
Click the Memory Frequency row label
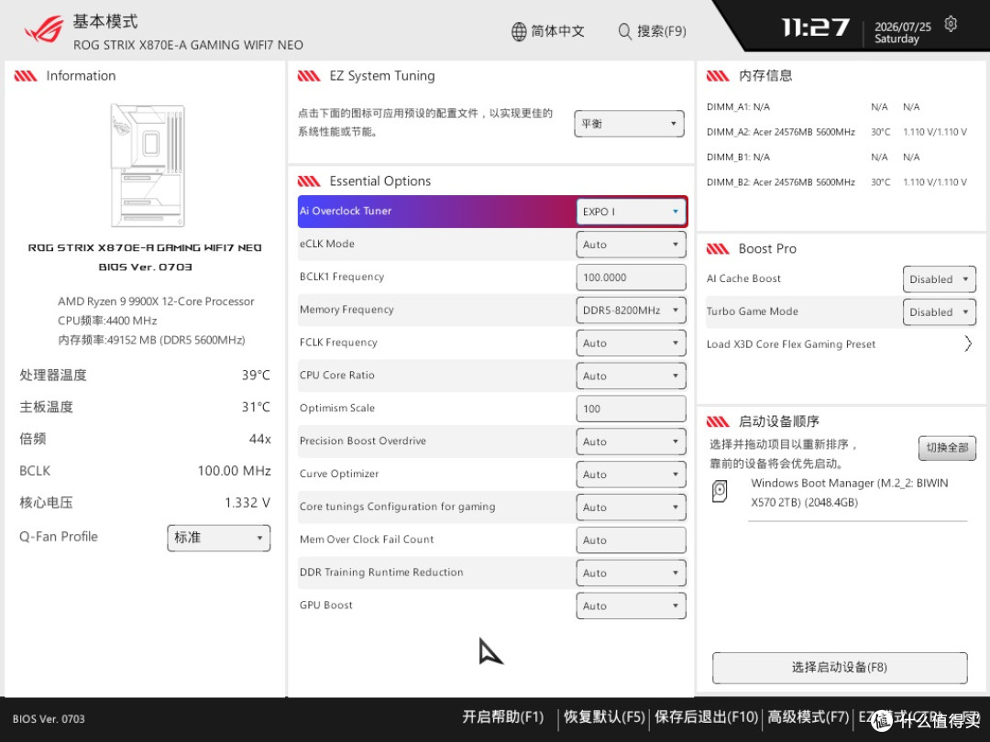(346, 310)
